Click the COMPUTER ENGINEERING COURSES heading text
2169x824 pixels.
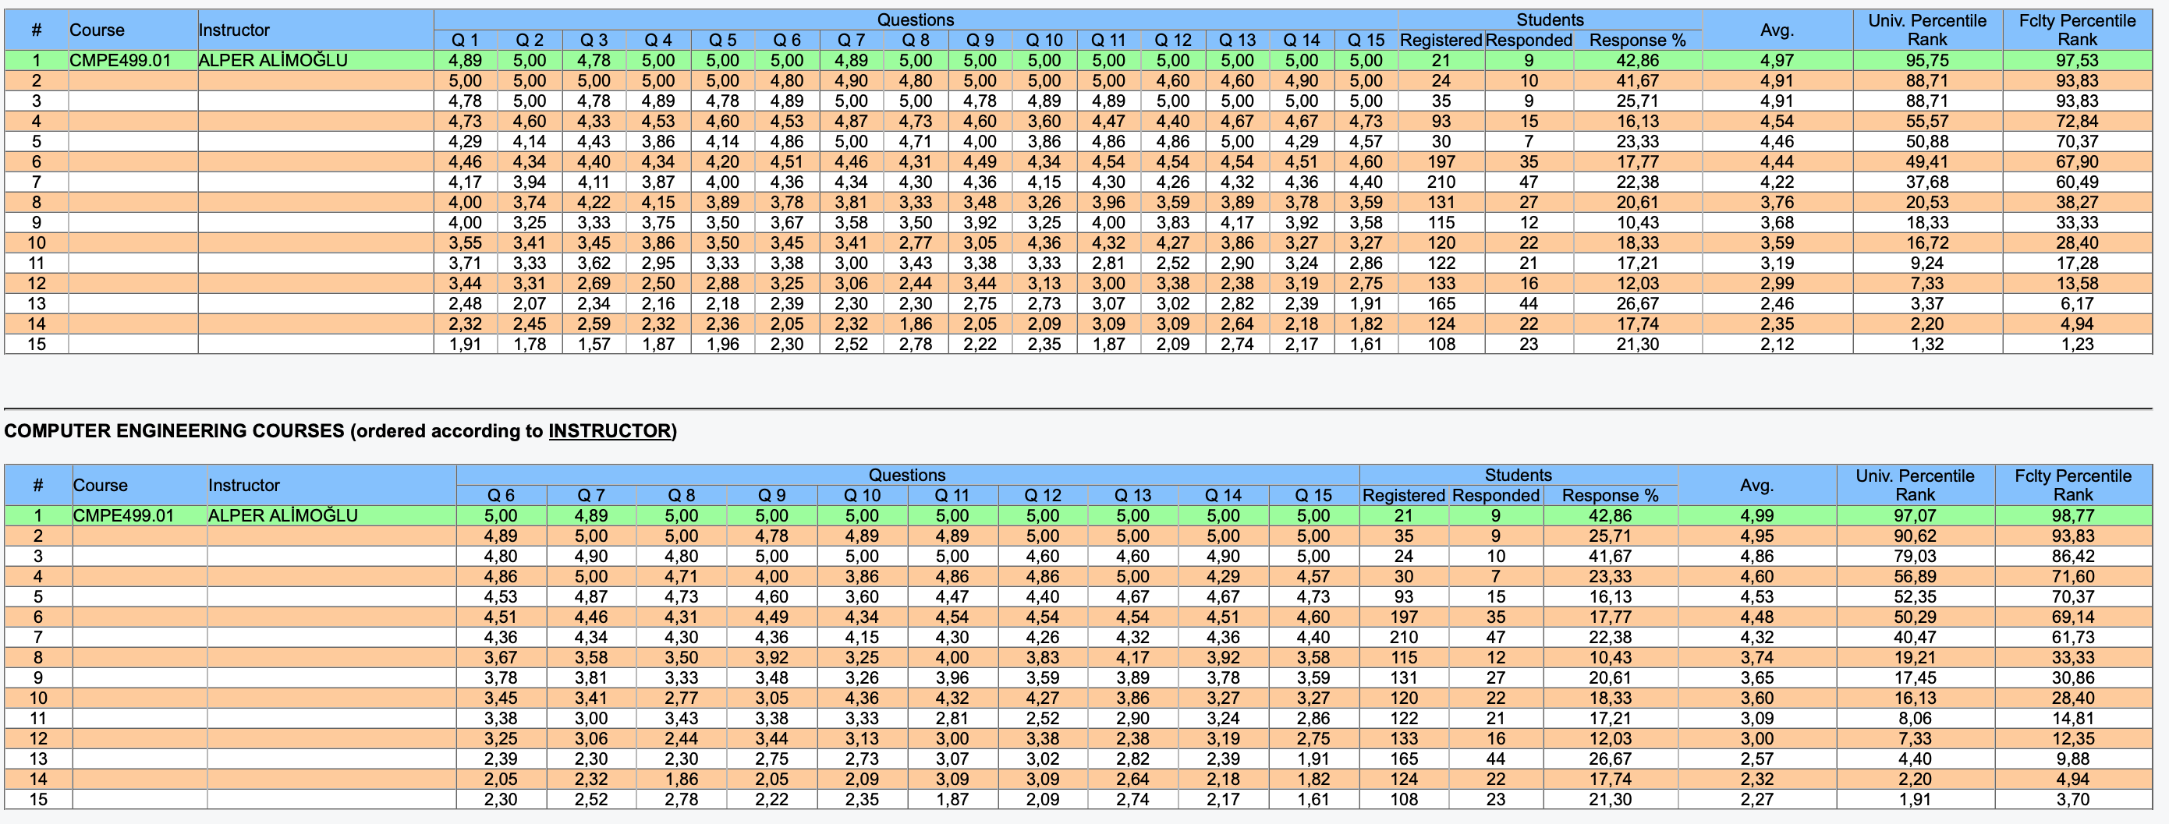coord(174,431)
